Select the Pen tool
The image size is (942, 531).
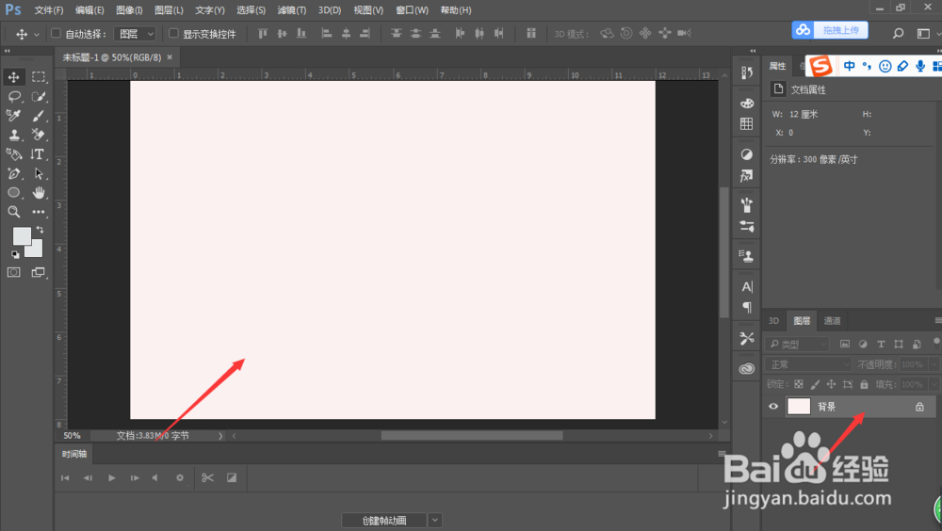(x=14, y=173)
